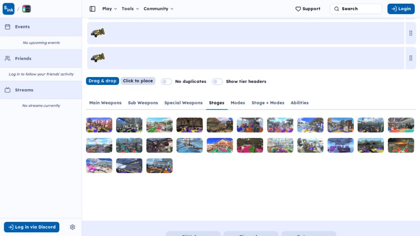Expand the Community dropdown menu
Screen dimensions: 420x236
pyautogui.click(x=159, y=9)
